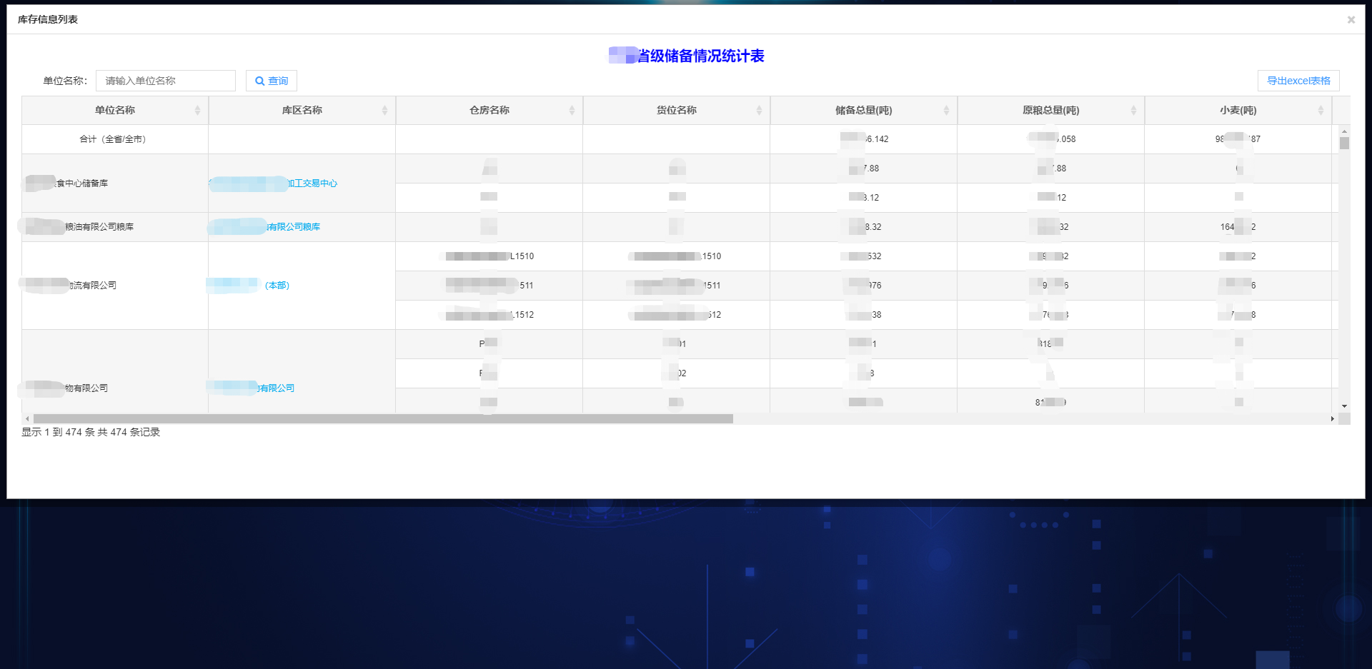This screenshot has height=669, width=1372.
Task: Select the 中心储备库 unit cell
Action: pos(115,183)
